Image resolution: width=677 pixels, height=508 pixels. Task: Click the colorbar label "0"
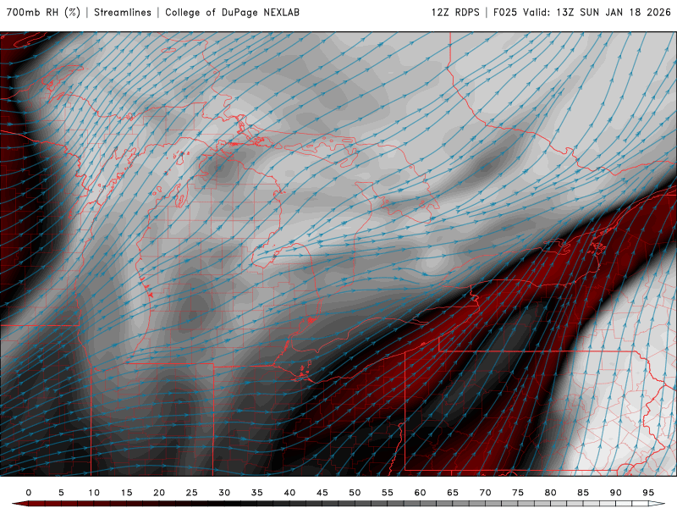[29, 493]
